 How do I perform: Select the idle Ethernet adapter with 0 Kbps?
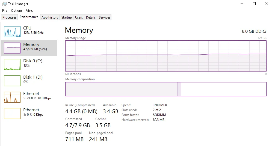point(12,114)
